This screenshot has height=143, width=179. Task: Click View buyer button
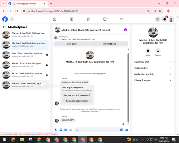(72, 44)
